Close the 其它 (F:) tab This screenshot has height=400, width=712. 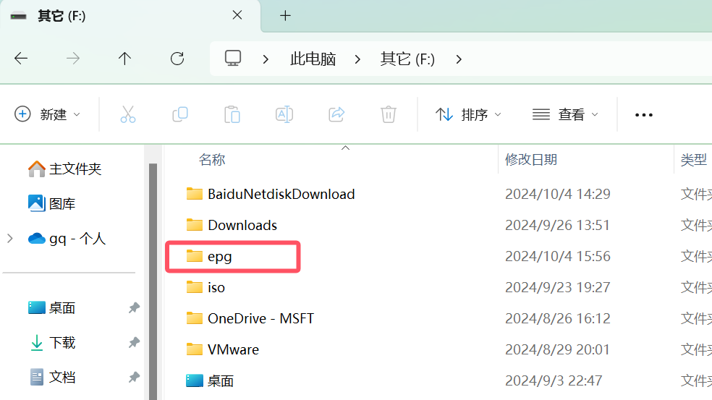pyautogui.click(x=237, y=15)
